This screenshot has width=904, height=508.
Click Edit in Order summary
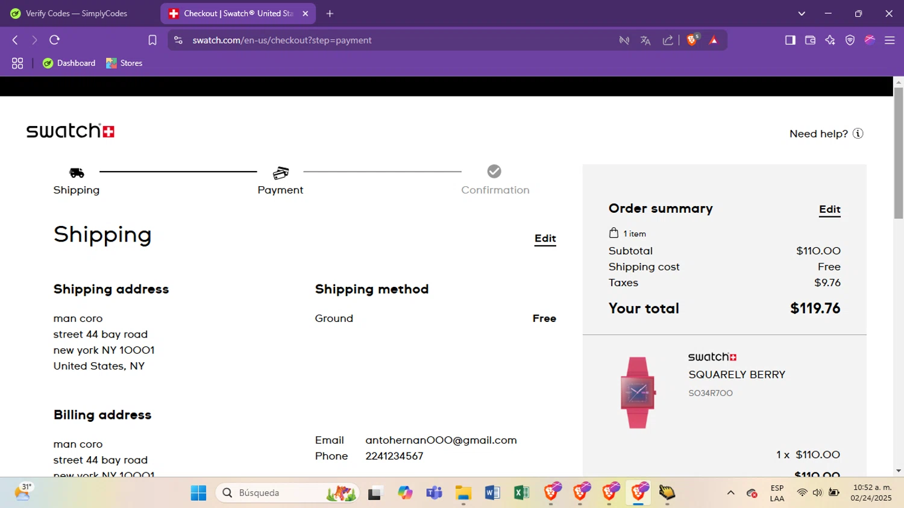pyautogui.click(x=830, y=210)
